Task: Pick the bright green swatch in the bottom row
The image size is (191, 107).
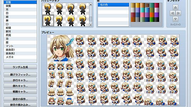Action: [152, 20]
